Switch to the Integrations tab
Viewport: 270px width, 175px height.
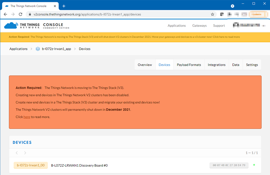point(216,65)
